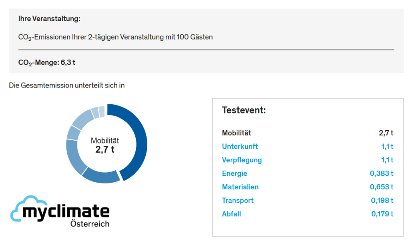This screenshot has width=410, height=243.
Task: Click the Verpflegung link in the legend
Action: click(242, 160)
